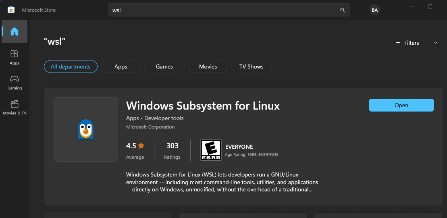Click the ESRB Everyone rating badge
The image size is (447, 218).
pos(211,150)
